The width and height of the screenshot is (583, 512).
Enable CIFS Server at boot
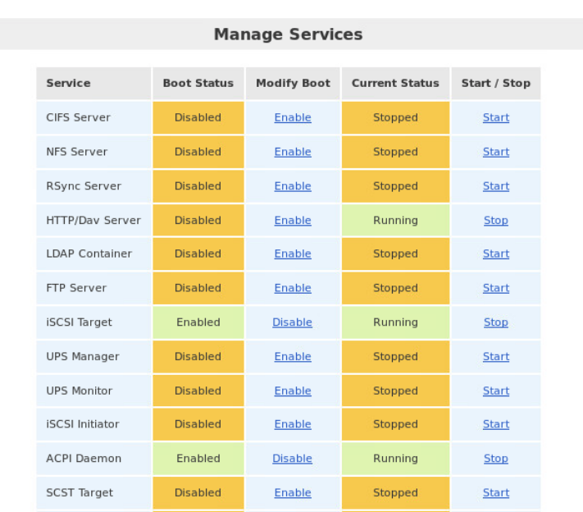(293, 117)
